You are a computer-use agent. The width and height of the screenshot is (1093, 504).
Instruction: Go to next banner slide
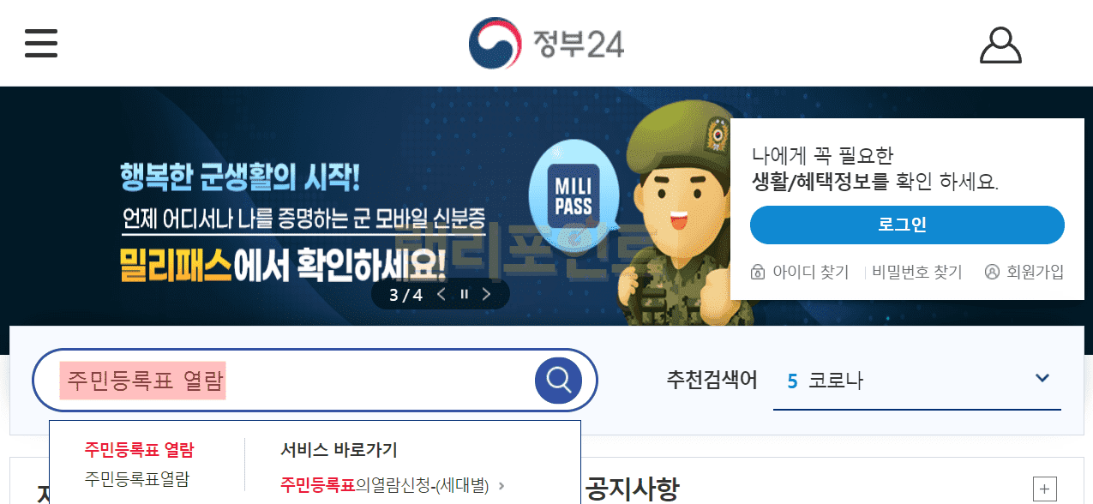click(x=486, y=295)
